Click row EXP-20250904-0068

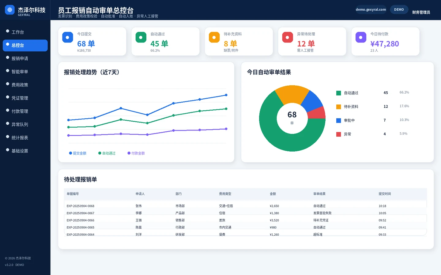(x=245, y=206)
